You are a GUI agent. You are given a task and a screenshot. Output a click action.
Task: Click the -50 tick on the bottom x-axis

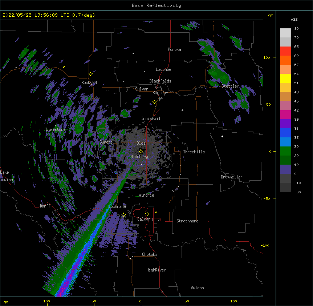(93, 301)
